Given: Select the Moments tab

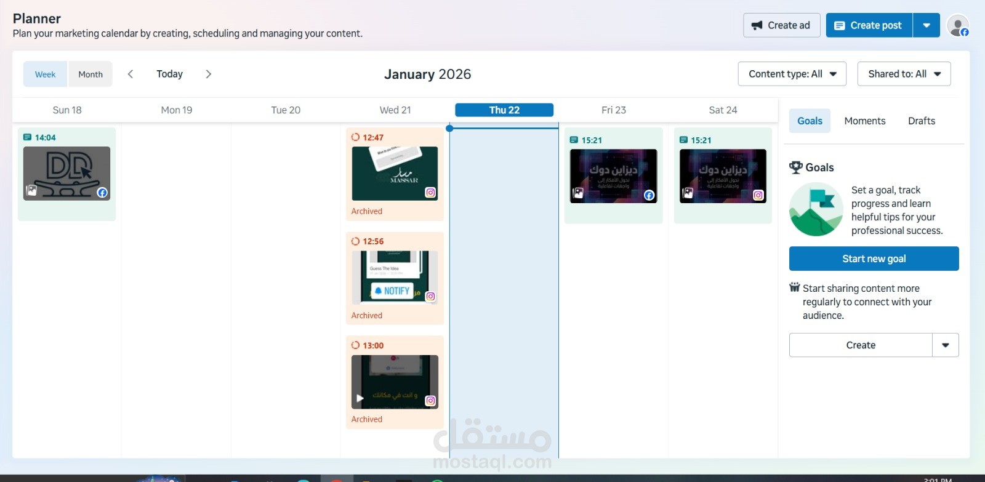Looking at the screenshot, I should click(x=864, y=121).
